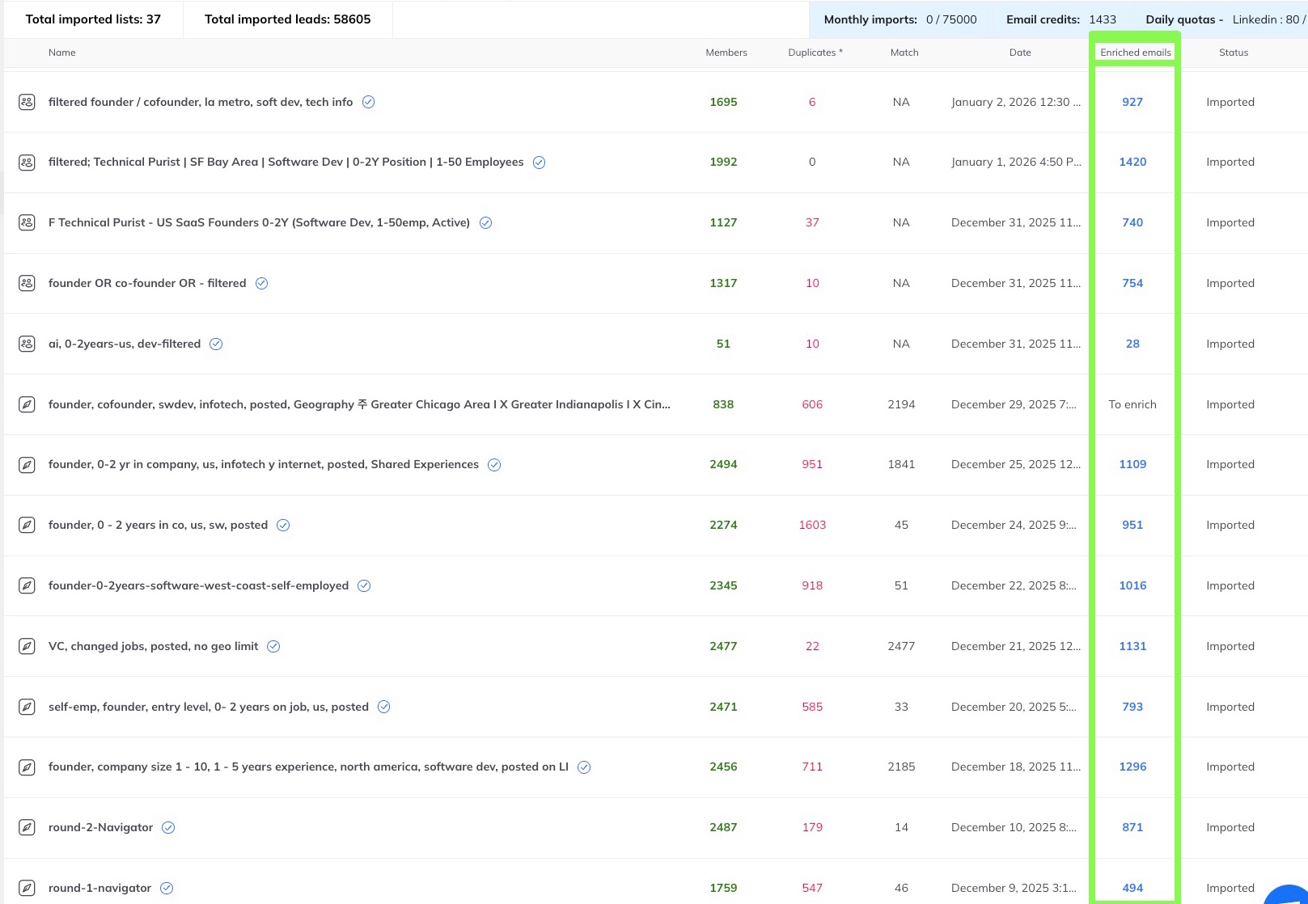Open enriched emails count 927
The height and width of the screenshot is (904, 1308).
tap(1132, 102)
